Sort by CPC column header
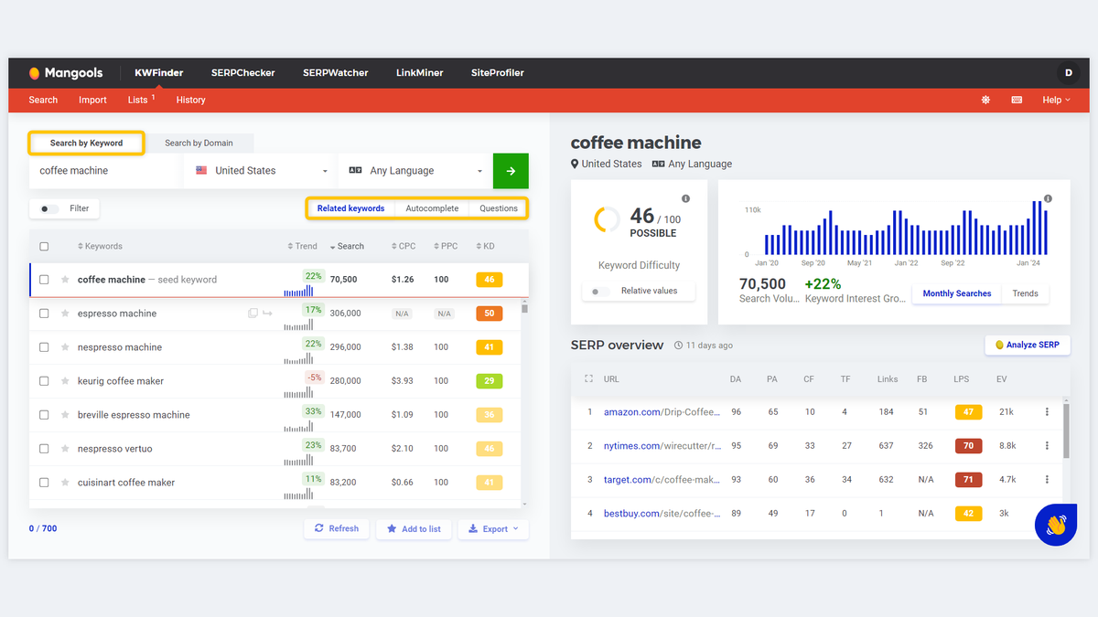The height and width of the screenshot is (617, 1098). pos(403,246)
